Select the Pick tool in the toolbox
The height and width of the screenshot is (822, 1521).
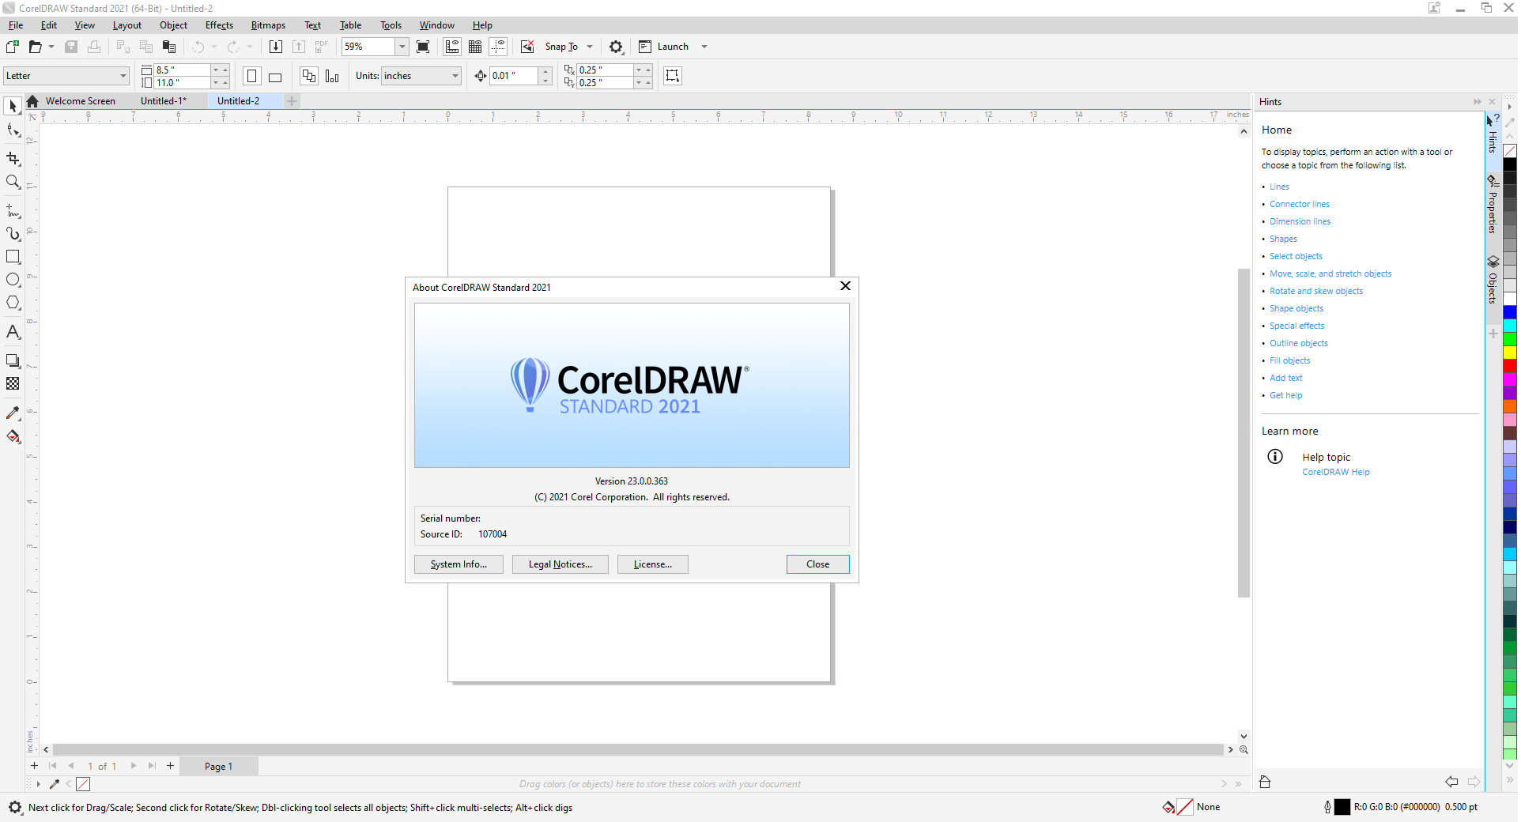[13, 106]
